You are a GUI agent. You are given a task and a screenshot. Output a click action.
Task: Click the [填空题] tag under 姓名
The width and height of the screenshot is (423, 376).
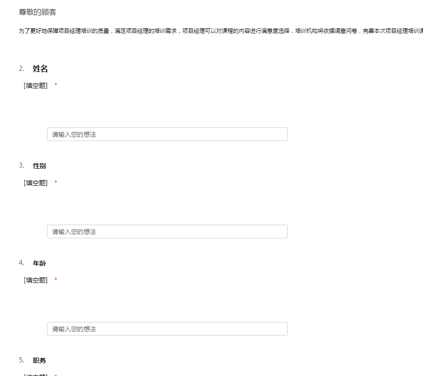[x=36, y=86]
